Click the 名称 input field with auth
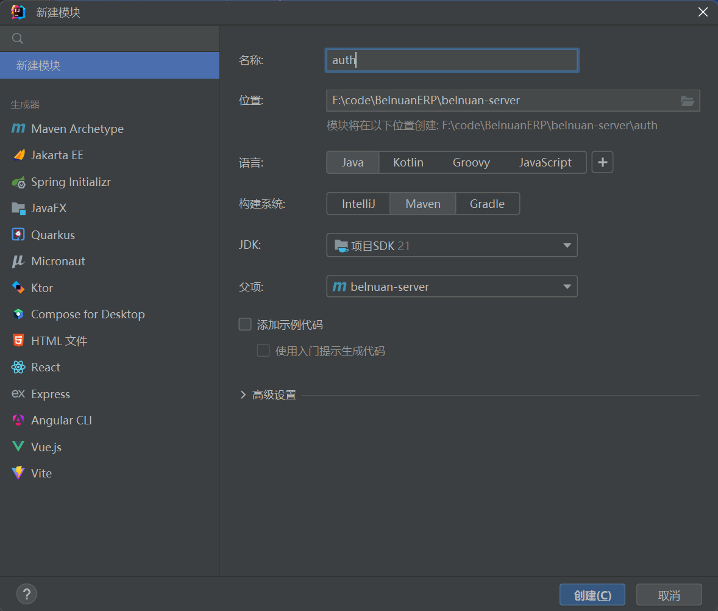The image size is (718, 611). tap(452, 60)
